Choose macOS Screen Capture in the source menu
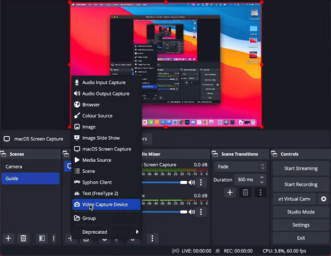 point(106,149)
